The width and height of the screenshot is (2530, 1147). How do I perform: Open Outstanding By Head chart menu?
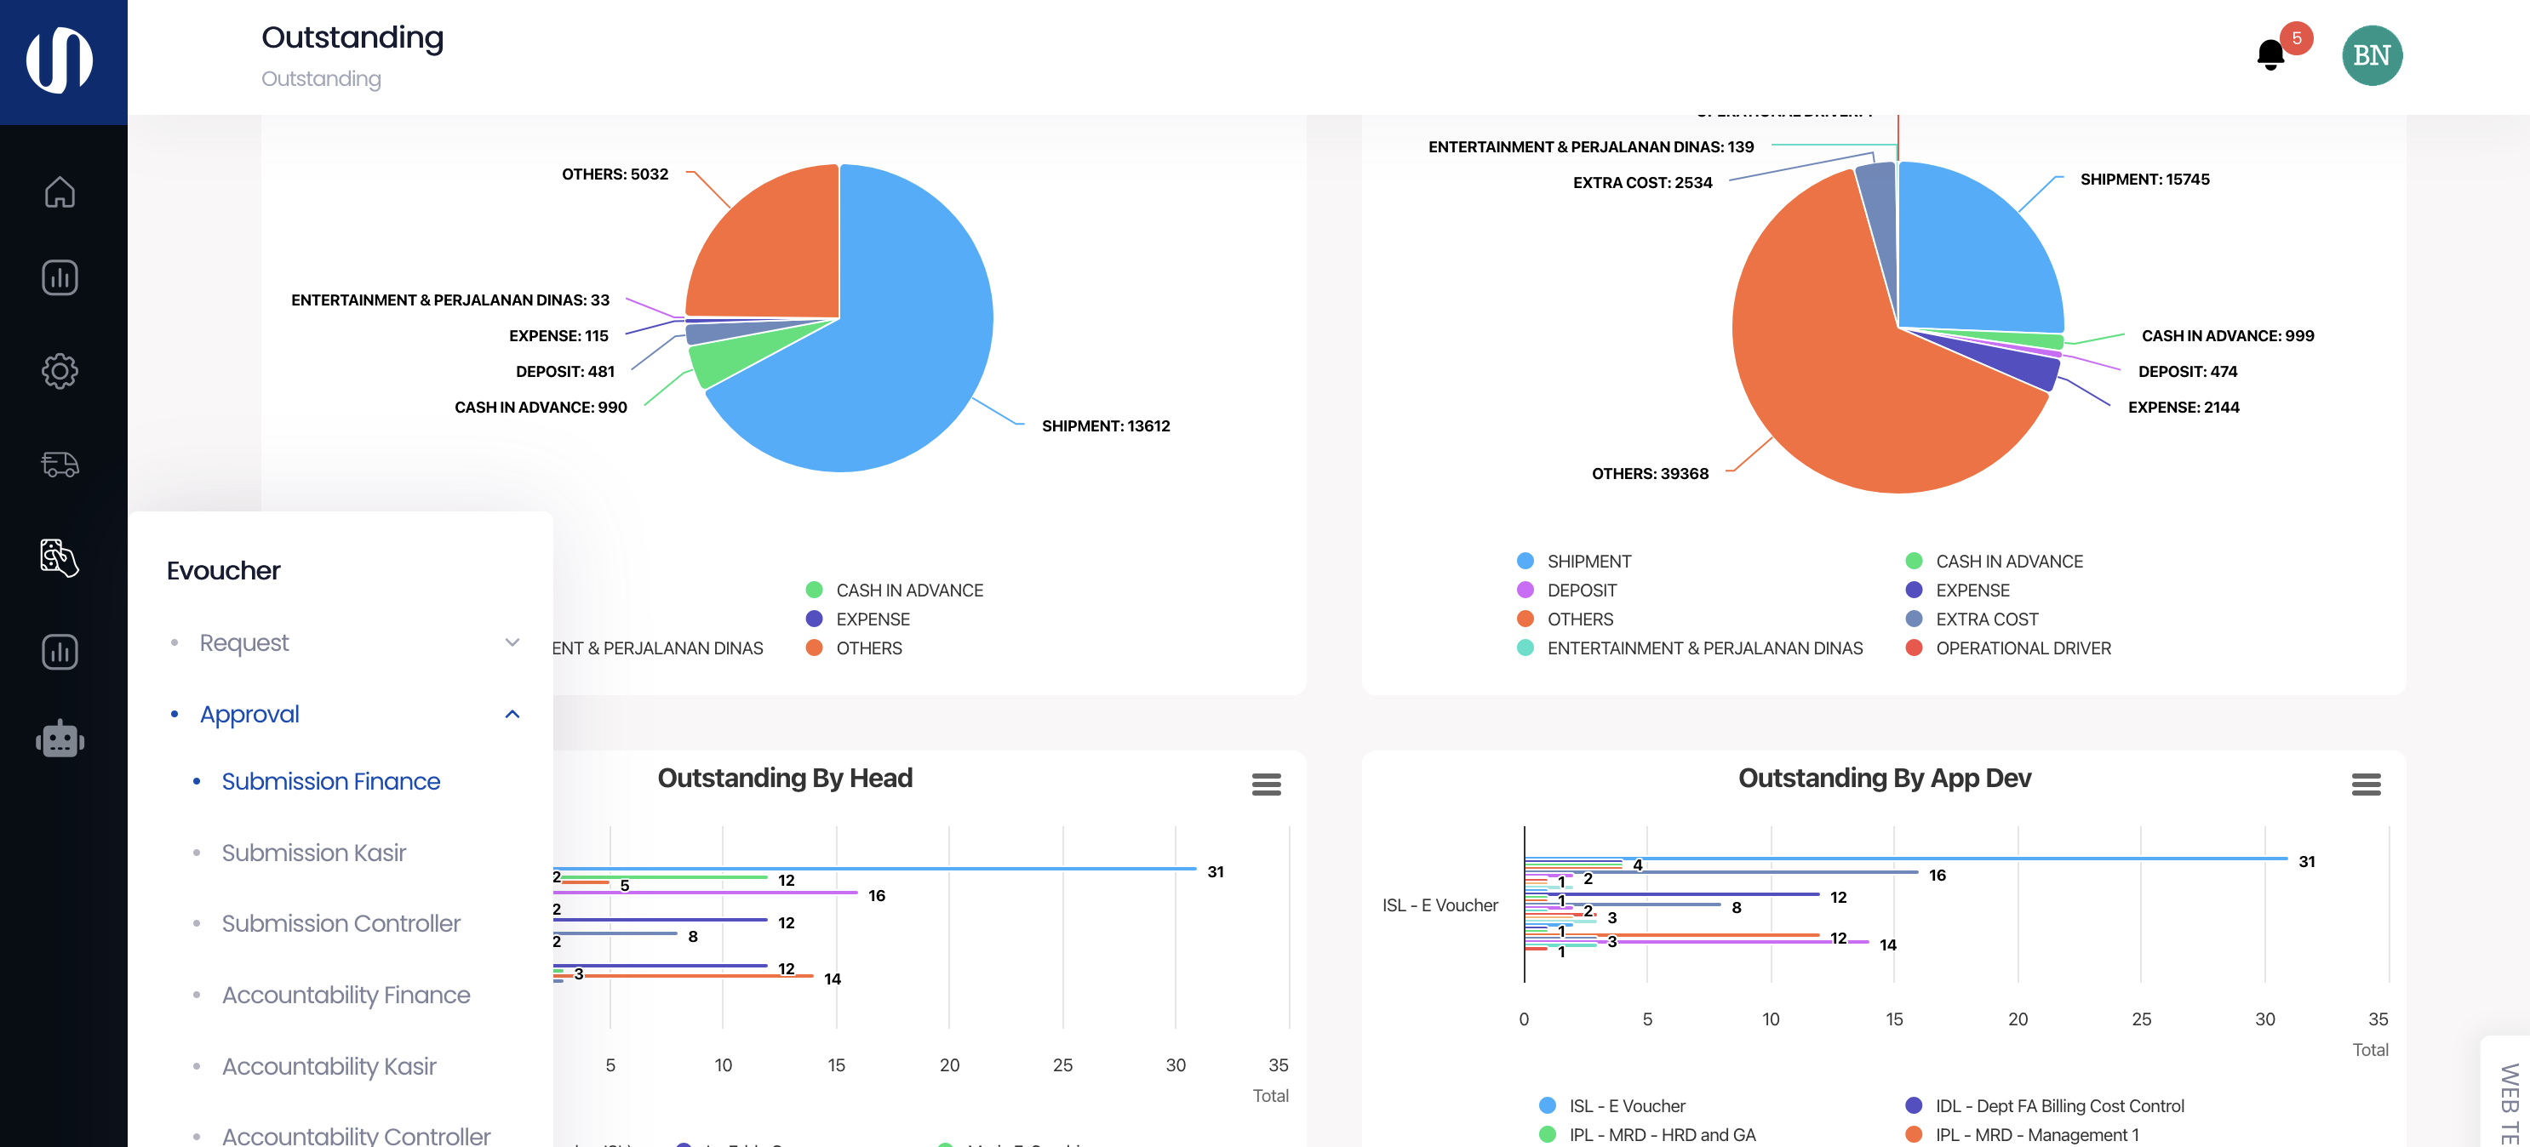click(x=1266, y=784)
